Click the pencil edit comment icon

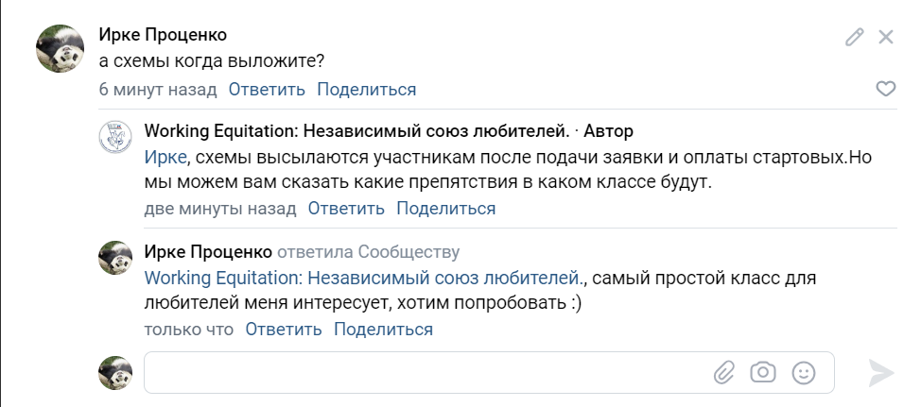pyautogui.click(x=855, y=37)
